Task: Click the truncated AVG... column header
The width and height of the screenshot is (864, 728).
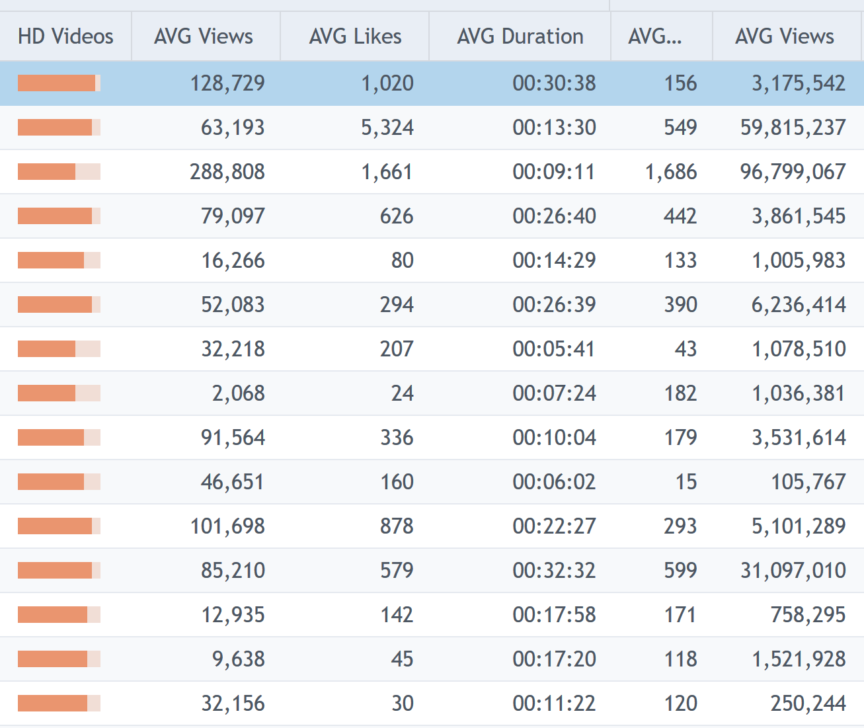Action: click(661, 36)
